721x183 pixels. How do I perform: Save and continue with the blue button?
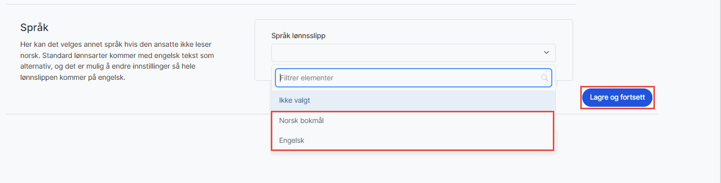click(617, 97)
